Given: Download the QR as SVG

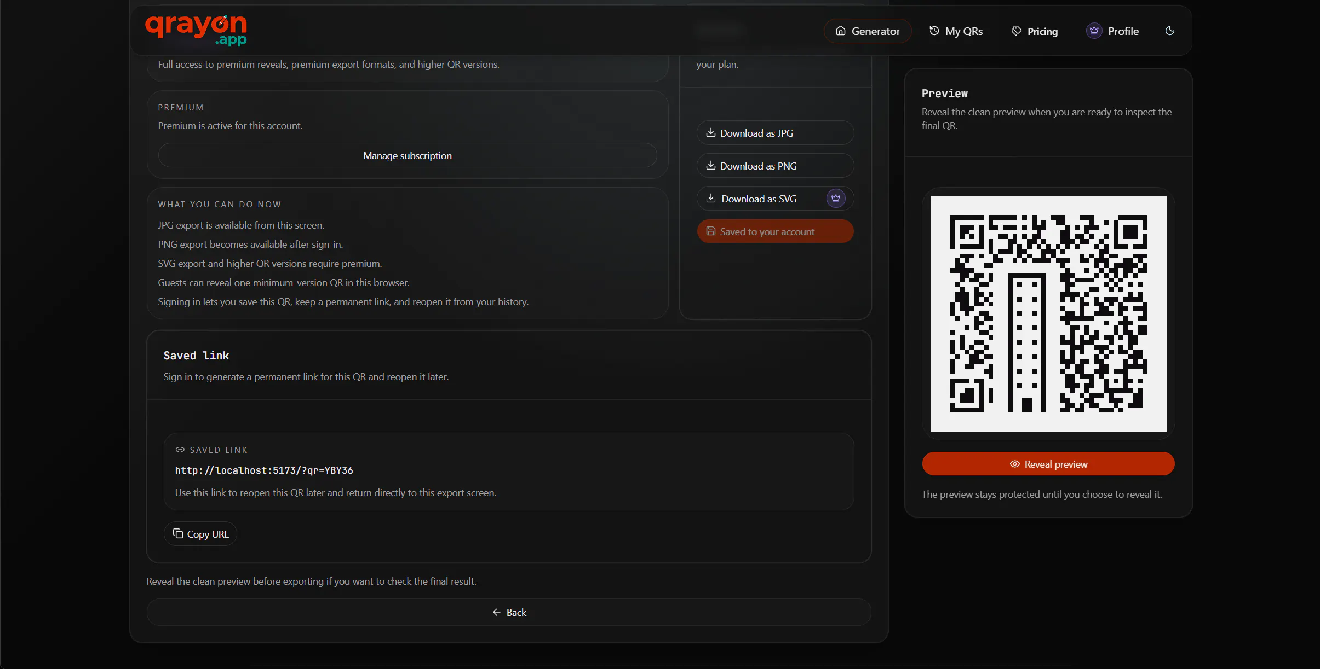Looking at the screenshot, I should point(775,199).
